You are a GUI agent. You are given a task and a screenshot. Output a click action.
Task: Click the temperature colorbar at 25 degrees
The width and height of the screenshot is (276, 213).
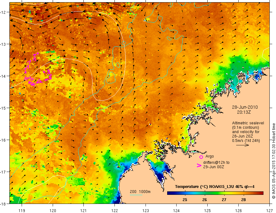click(x=185, y=193)
